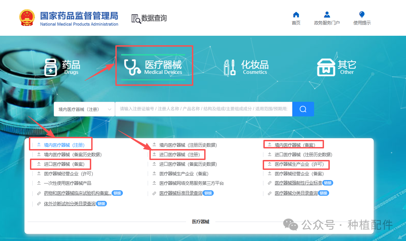
Task: Click the national emblem logo
Action: pyautogui.click(x=27, y=18)
